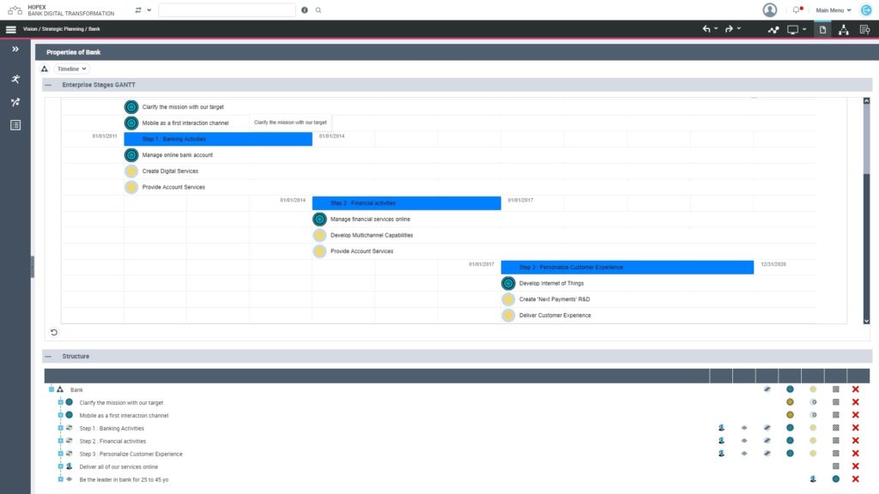Collapse the Structure section
This screenshot has height=494, width=879.
click(x=49, y=356)
